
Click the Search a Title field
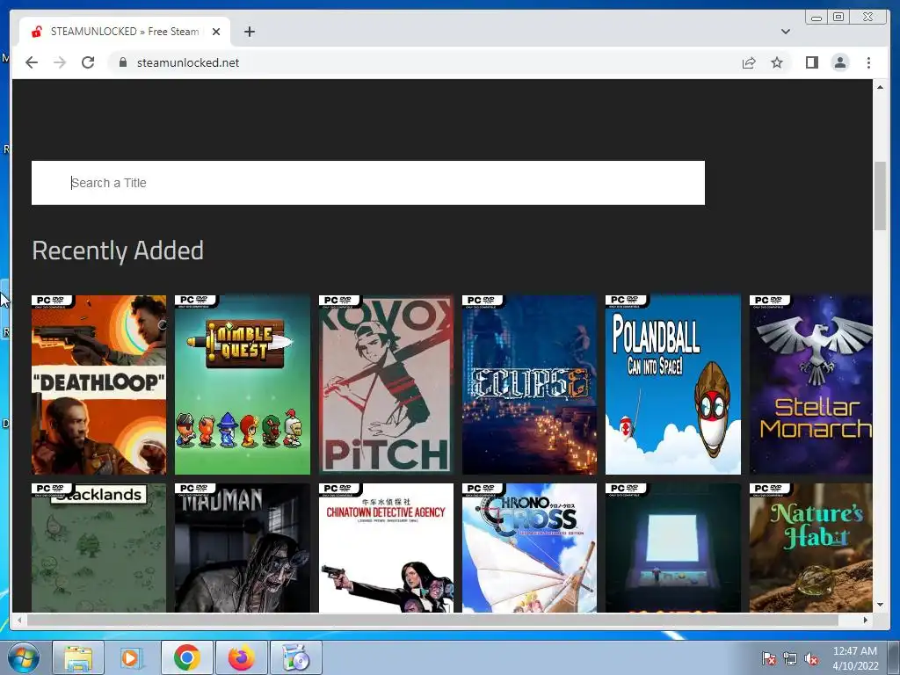click(368, 183)
